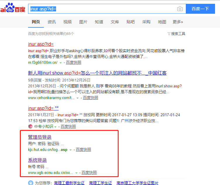Switch to the 资讯 tab

click(52, 22)
